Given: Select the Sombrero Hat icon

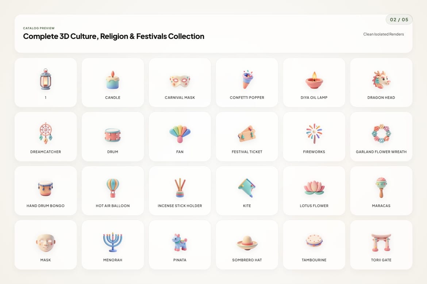Looking at the screenshot, I should [247, 243].
